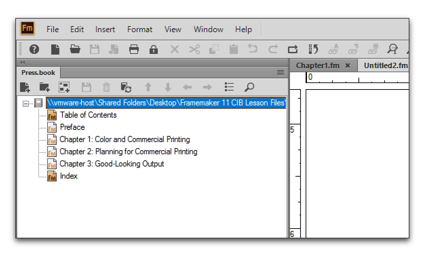
Task: Select the Index book entry
Action: [69, 176]
